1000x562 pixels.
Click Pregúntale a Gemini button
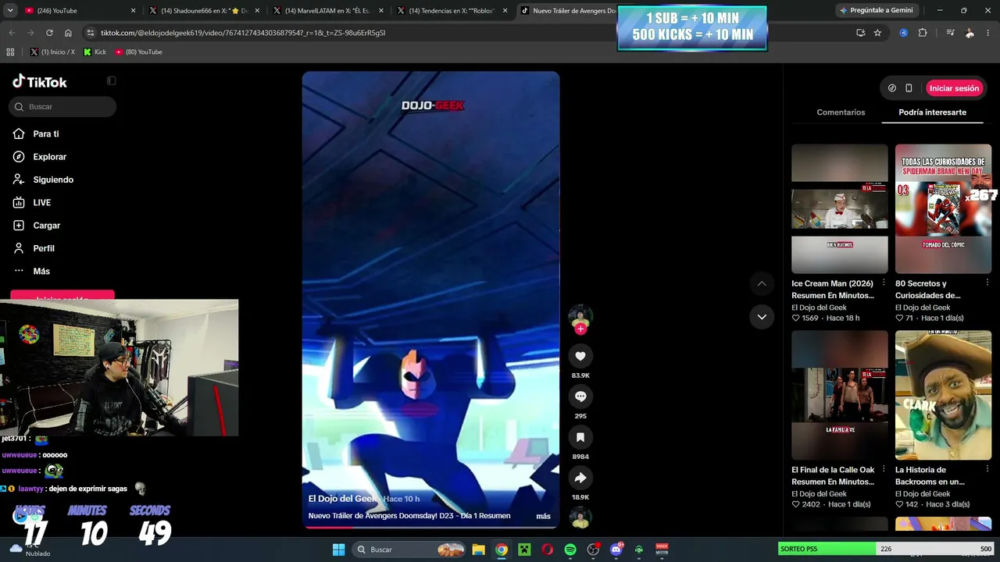876,10
